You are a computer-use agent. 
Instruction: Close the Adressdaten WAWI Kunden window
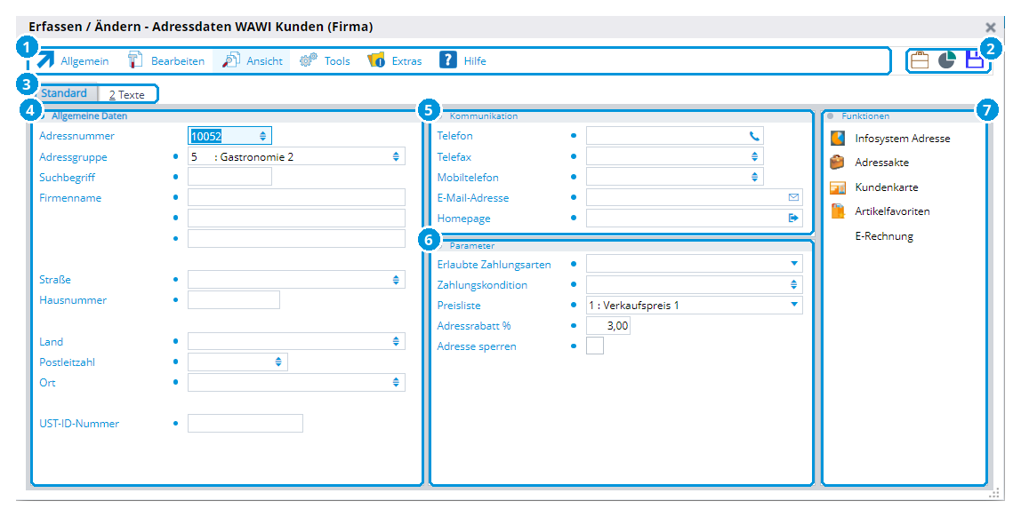(991, 28)
